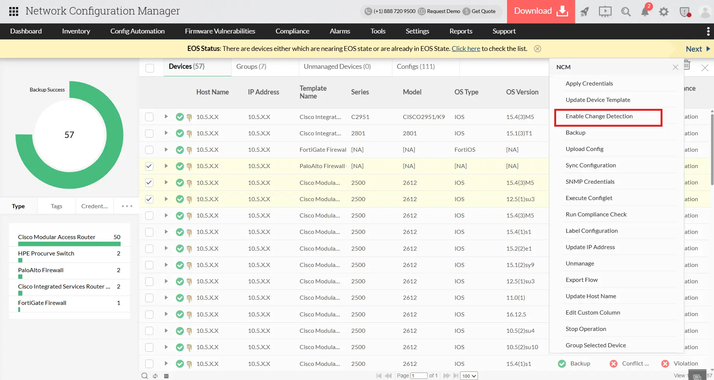Open the three-dot overflow menu beside Credentials tab

point(126,206)
